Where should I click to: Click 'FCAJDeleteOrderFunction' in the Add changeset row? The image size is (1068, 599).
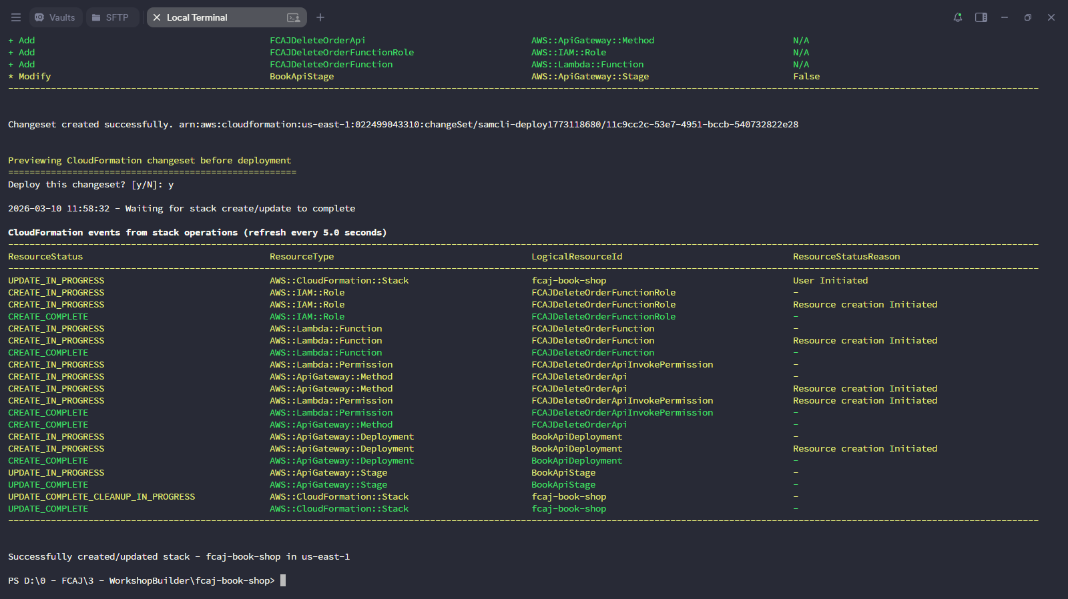(x=331, y=64)
